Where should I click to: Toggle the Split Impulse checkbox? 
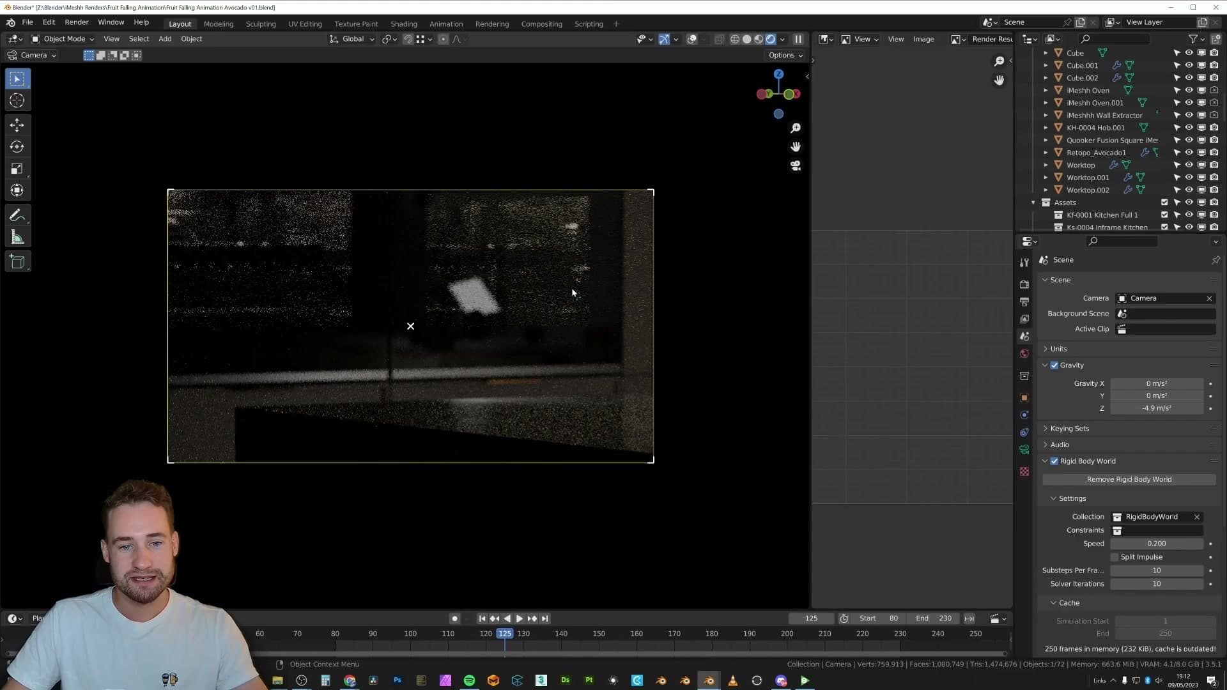pyautogui.click(x=1115, y=557)
